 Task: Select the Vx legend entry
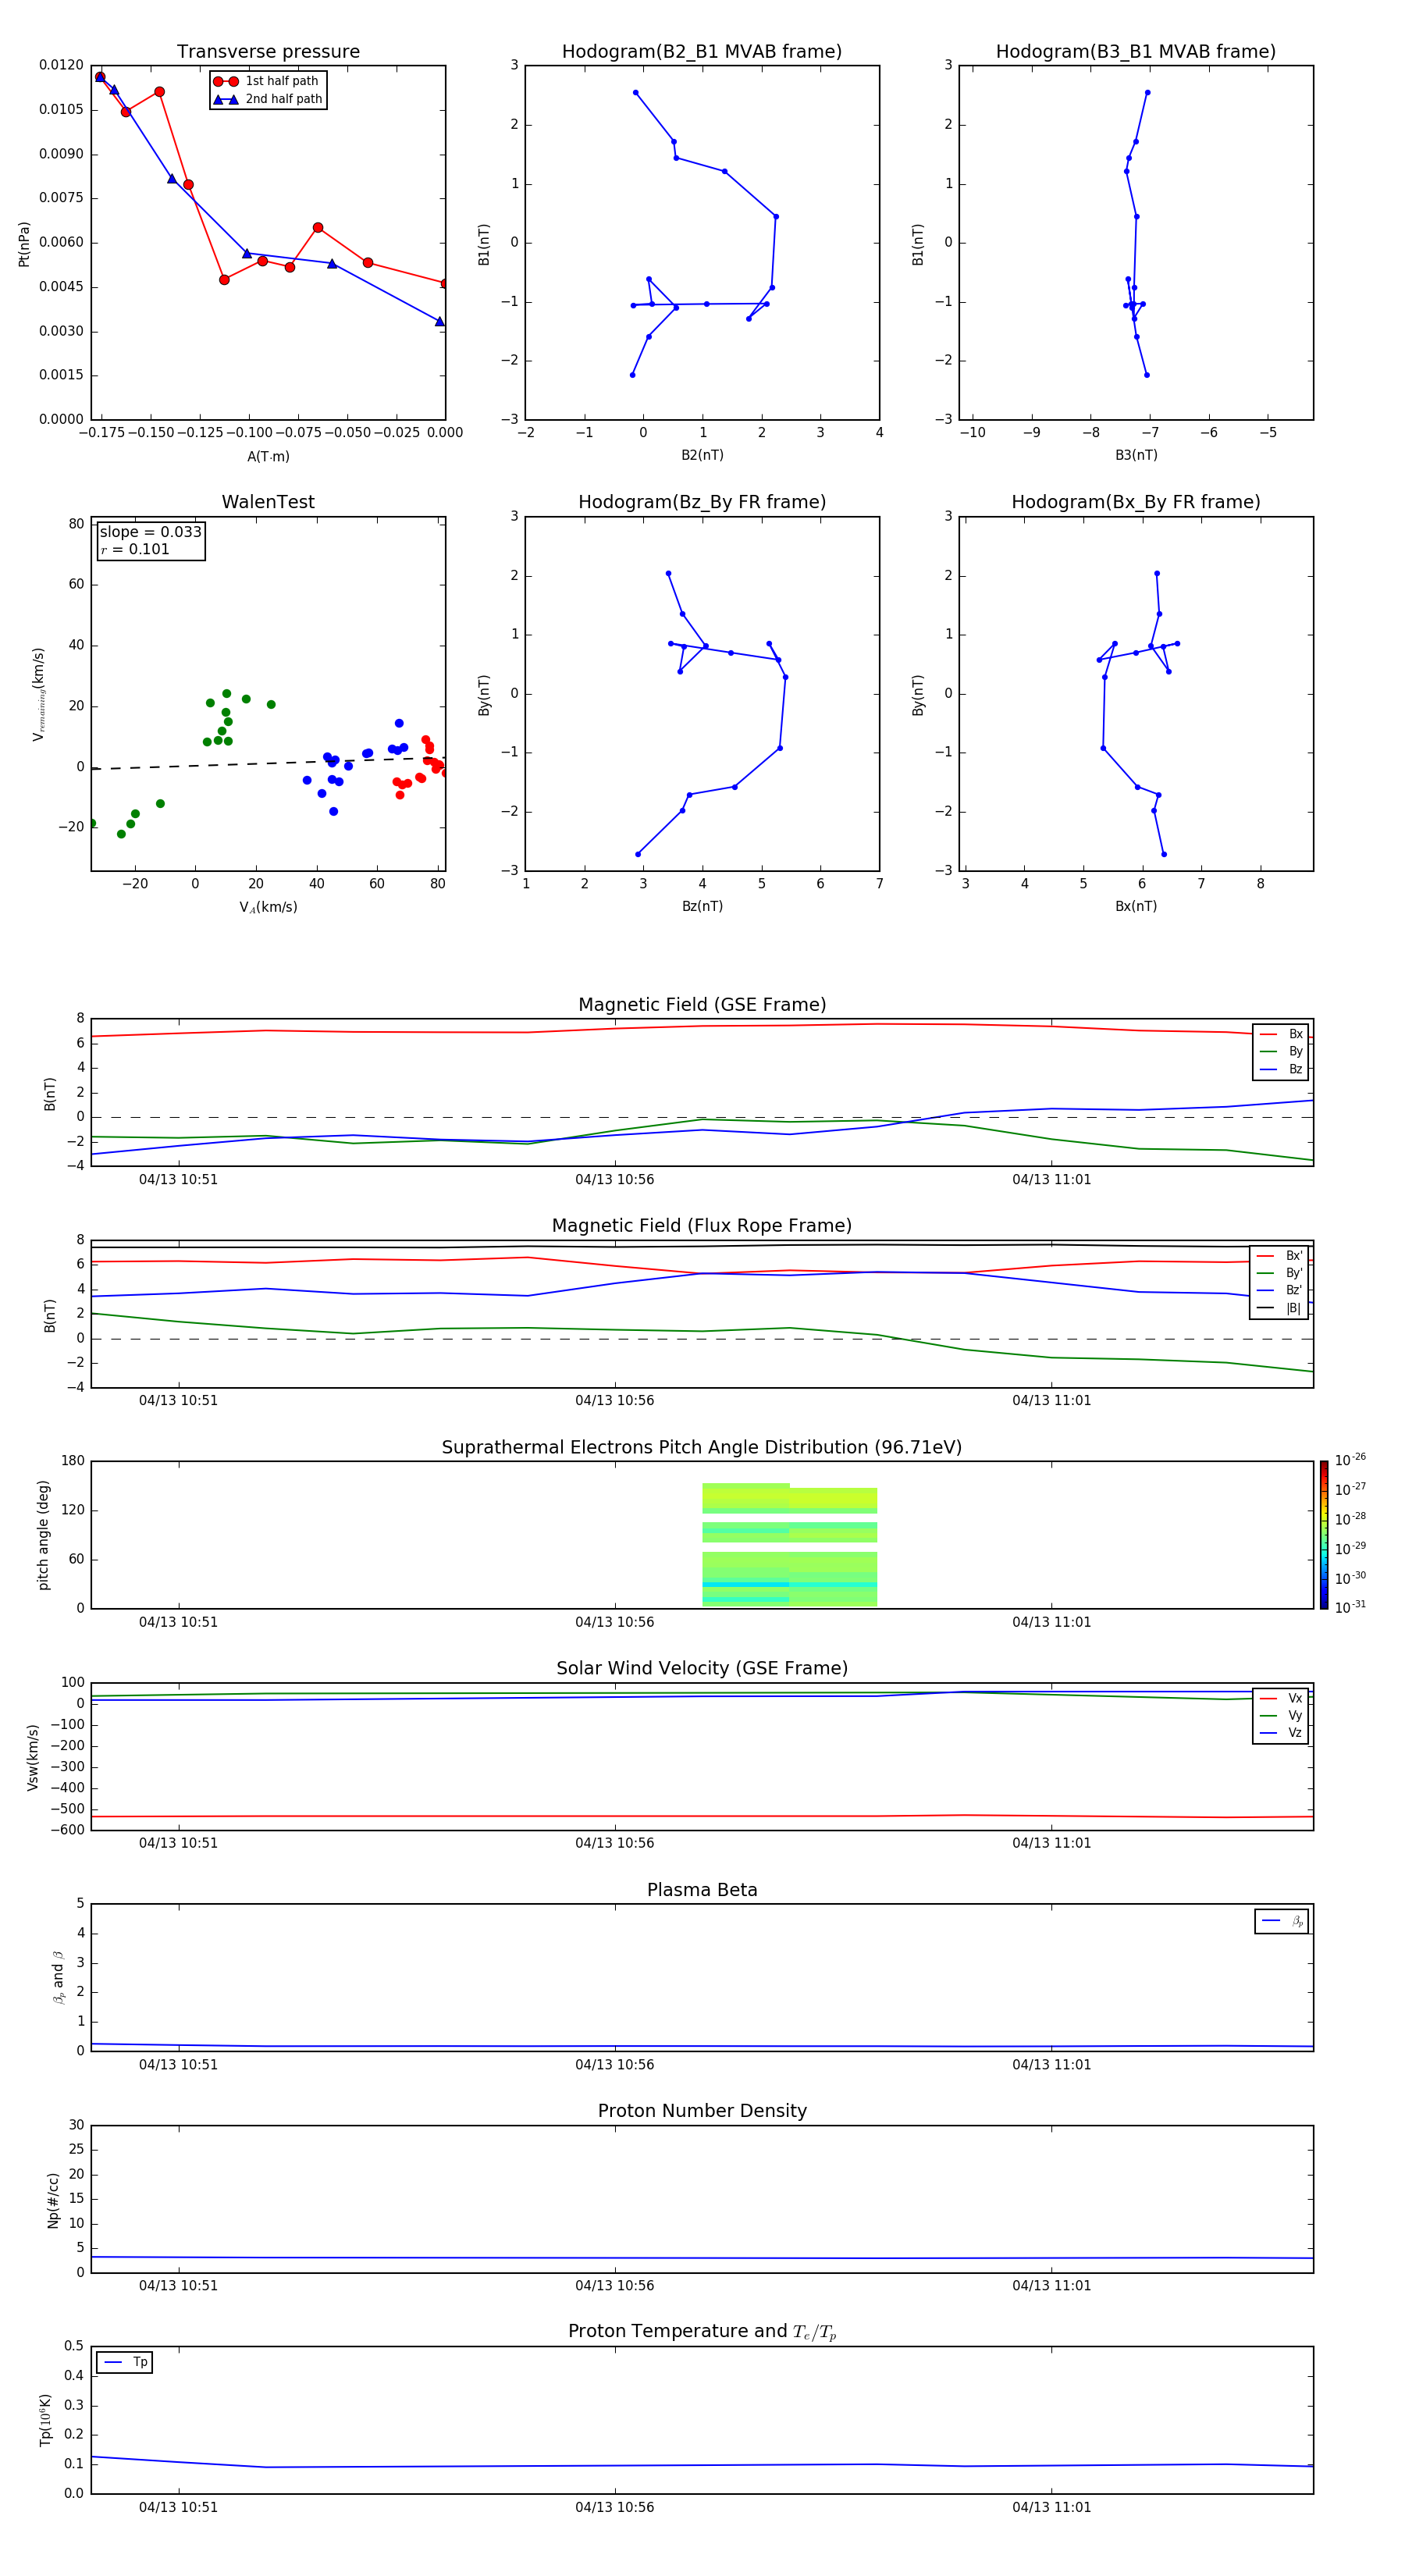(1281, 1698)
